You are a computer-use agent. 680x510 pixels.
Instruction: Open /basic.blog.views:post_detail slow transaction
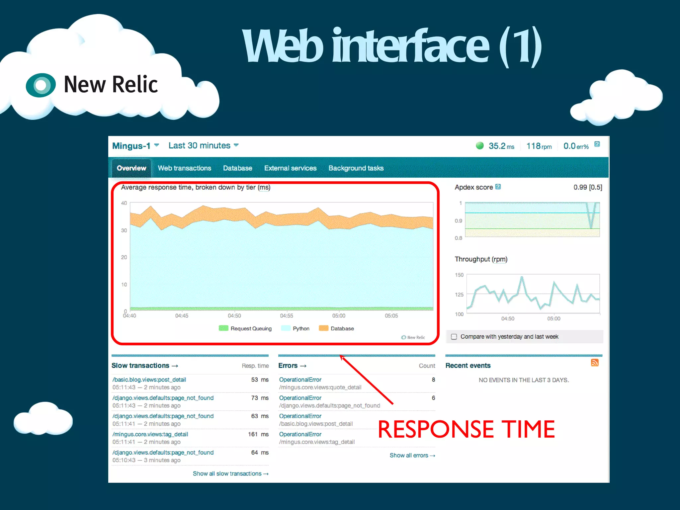[149, 380]
